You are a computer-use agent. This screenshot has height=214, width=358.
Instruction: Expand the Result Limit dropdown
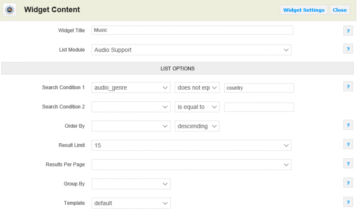(x=191, y=145)
